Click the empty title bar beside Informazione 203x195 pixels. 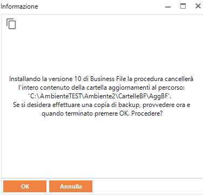pos(101,6)
